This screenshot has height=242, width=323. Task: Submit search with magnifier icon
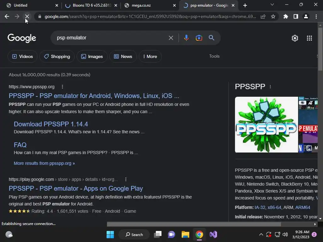click(211, 38)
